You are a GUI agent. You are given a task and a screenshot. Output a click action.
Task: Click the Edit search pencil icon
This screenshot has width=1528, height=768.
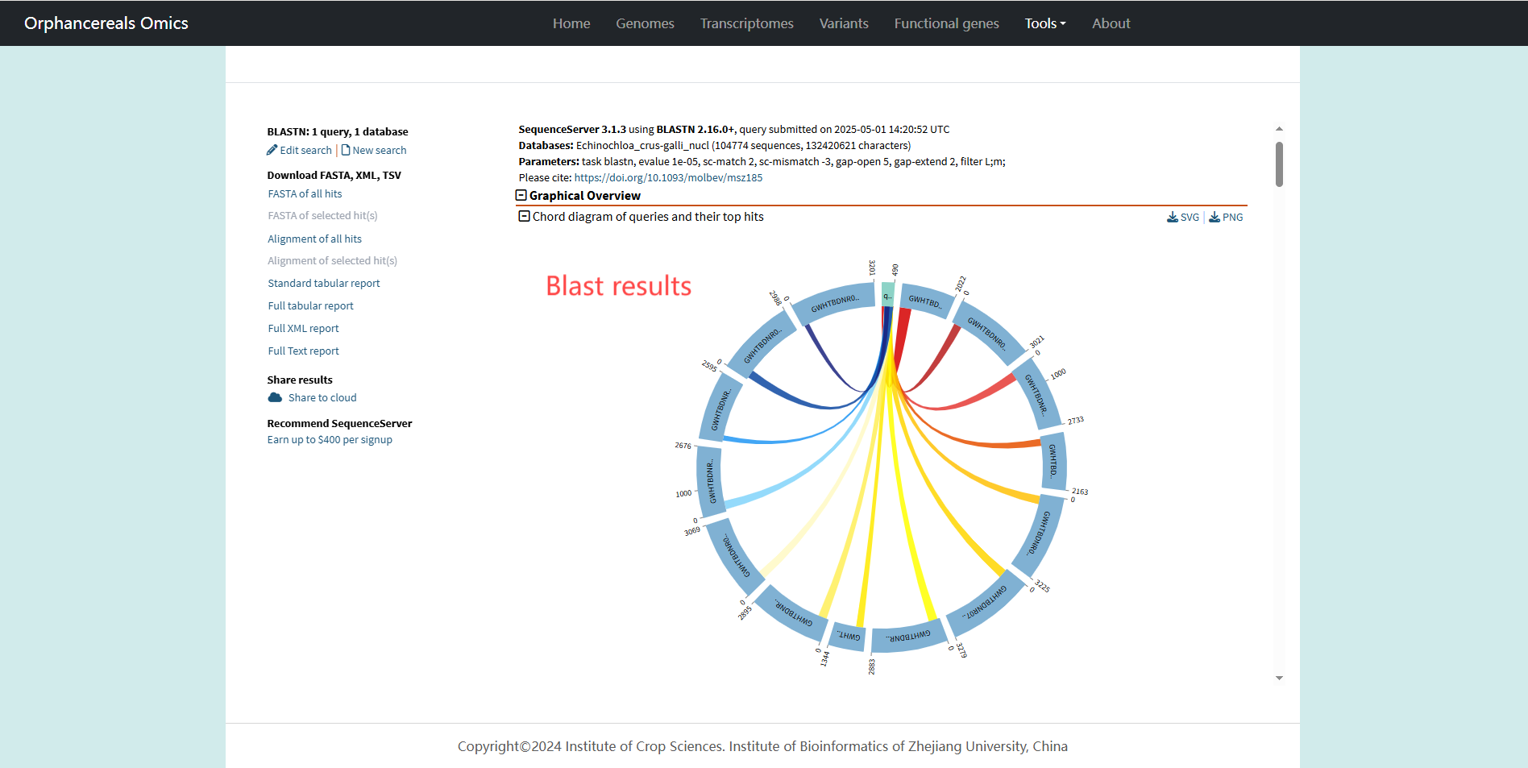coord(272,150)
